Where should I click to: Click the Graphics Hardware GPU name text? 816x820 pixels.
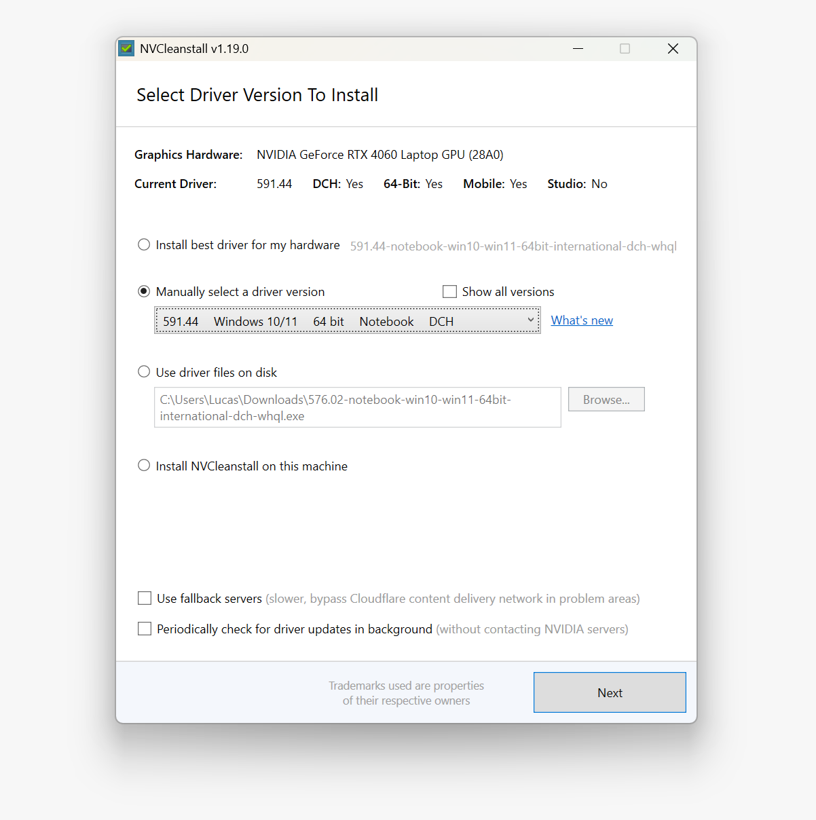(x=379, y=154)
